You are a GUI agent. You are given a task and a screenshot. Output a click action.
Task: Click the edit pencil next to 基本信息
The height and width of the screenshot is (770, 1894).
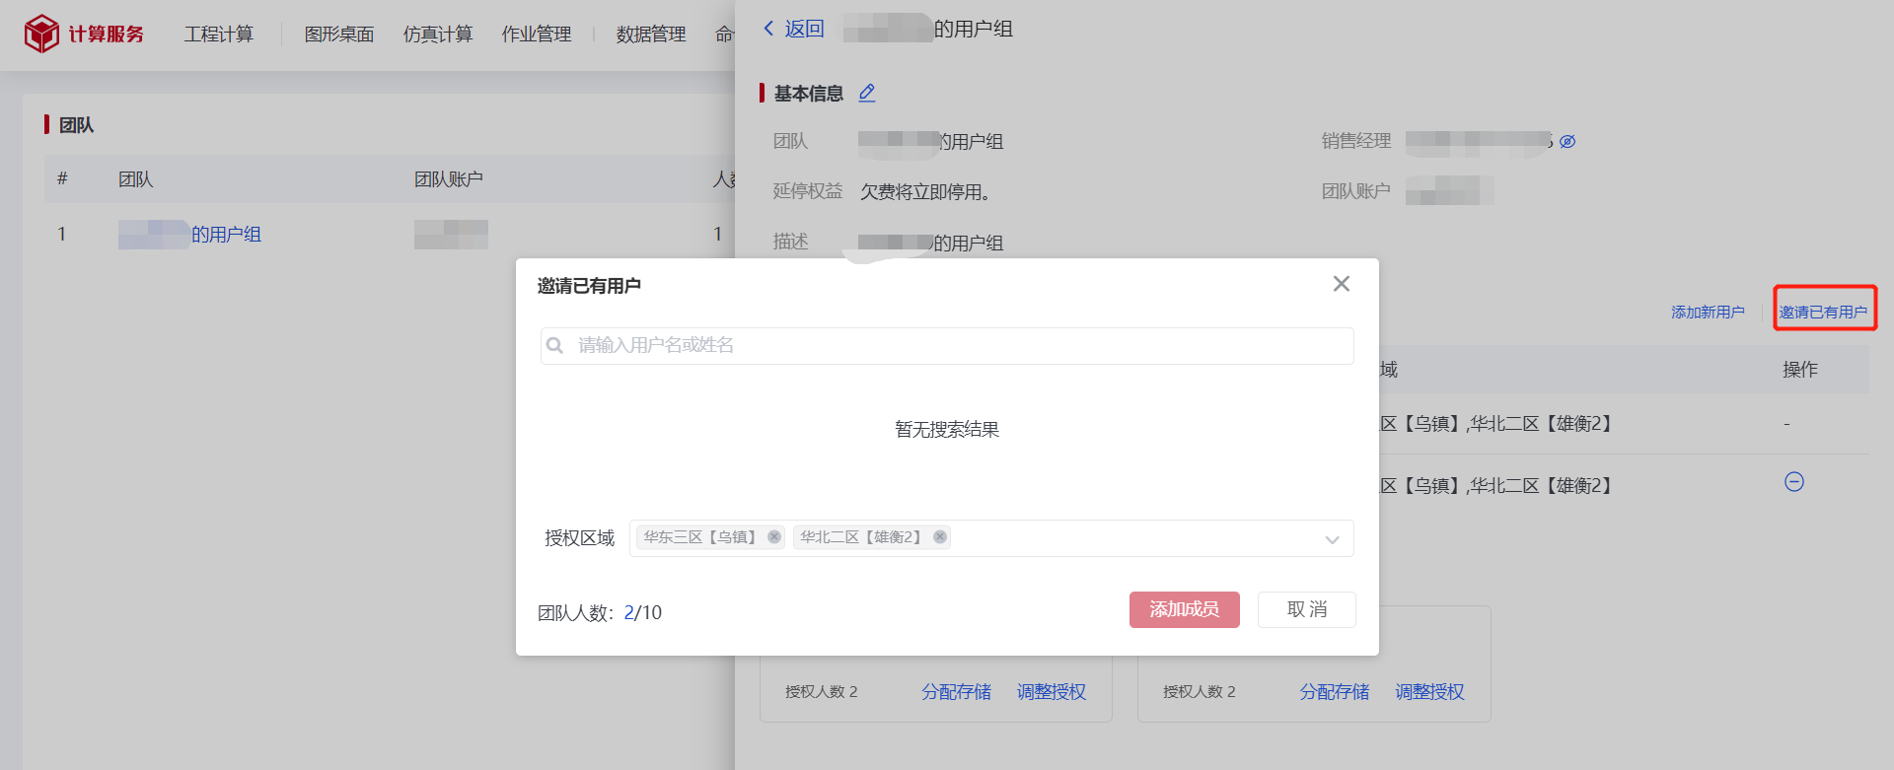pyautogui.click(x=867, y=93)
